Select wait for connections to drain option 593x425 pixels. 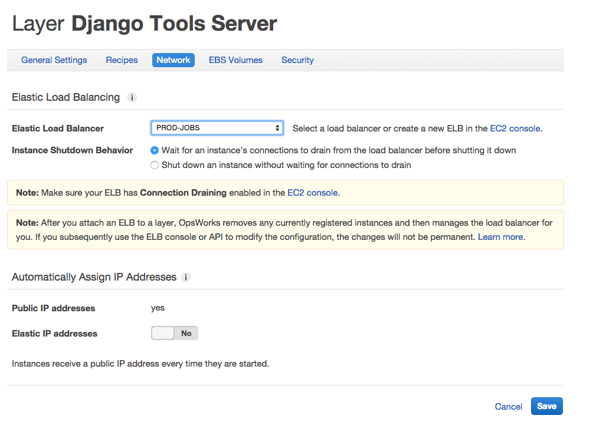[155, 150]
